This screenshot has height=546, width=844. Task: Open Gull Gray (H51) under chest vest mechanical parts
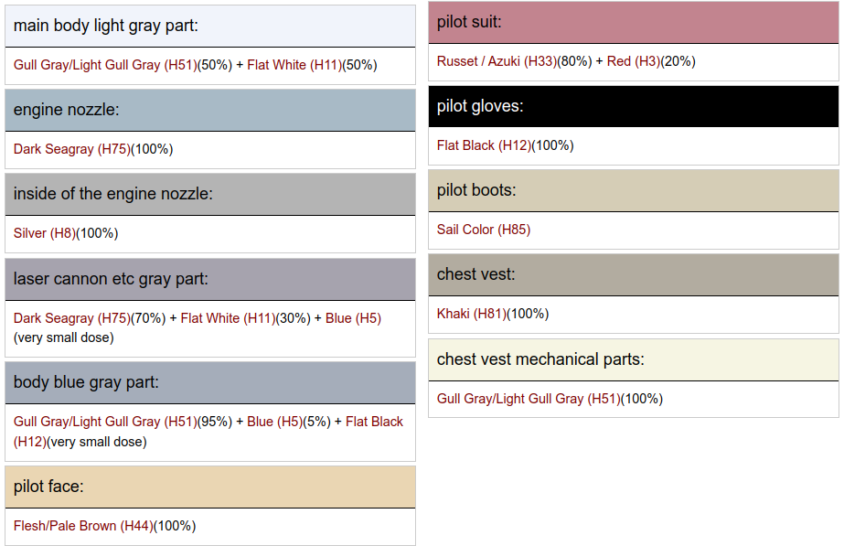[x=528, y=399]
